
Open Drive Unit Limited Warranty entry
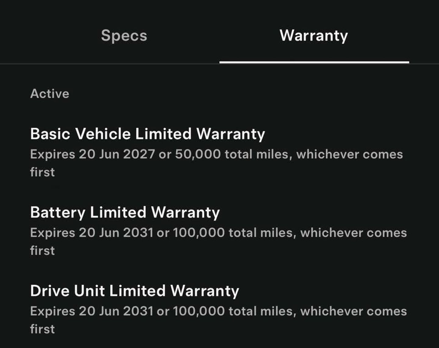[x=134, y=291]
